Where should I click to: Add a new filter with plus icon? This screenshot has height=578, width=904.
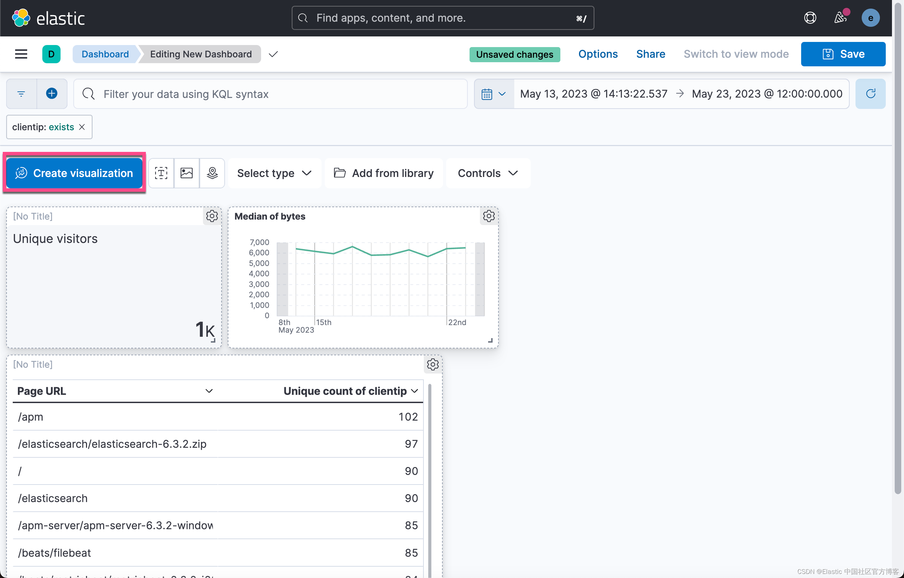[x=52, y=94]
